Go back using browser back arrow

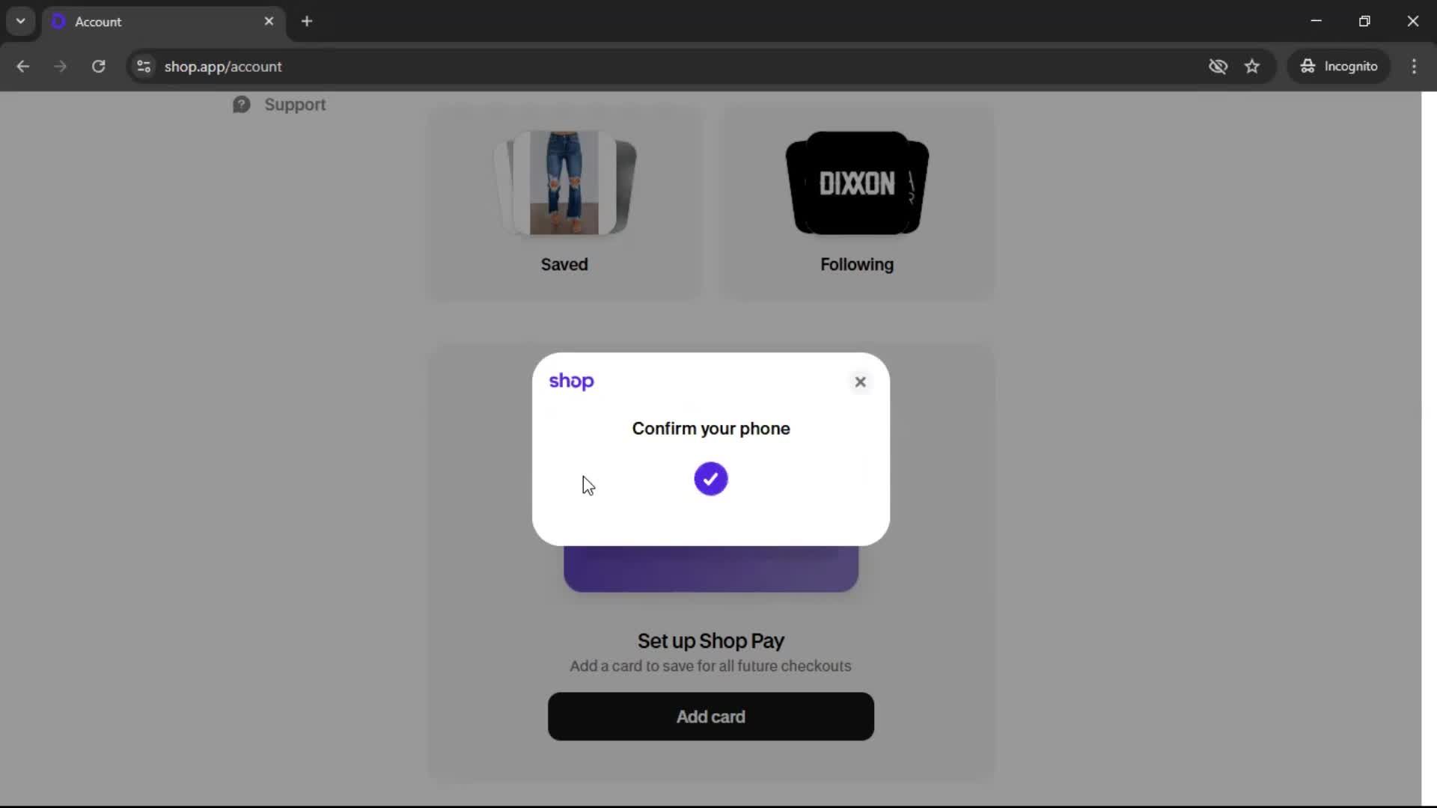tap(23, 67)
